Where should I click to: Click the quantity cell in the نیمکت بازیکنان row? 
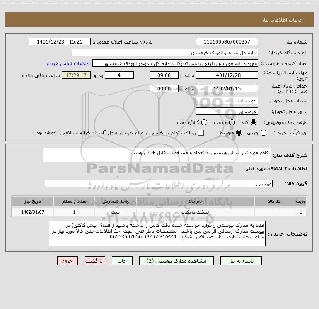point(74,212)
